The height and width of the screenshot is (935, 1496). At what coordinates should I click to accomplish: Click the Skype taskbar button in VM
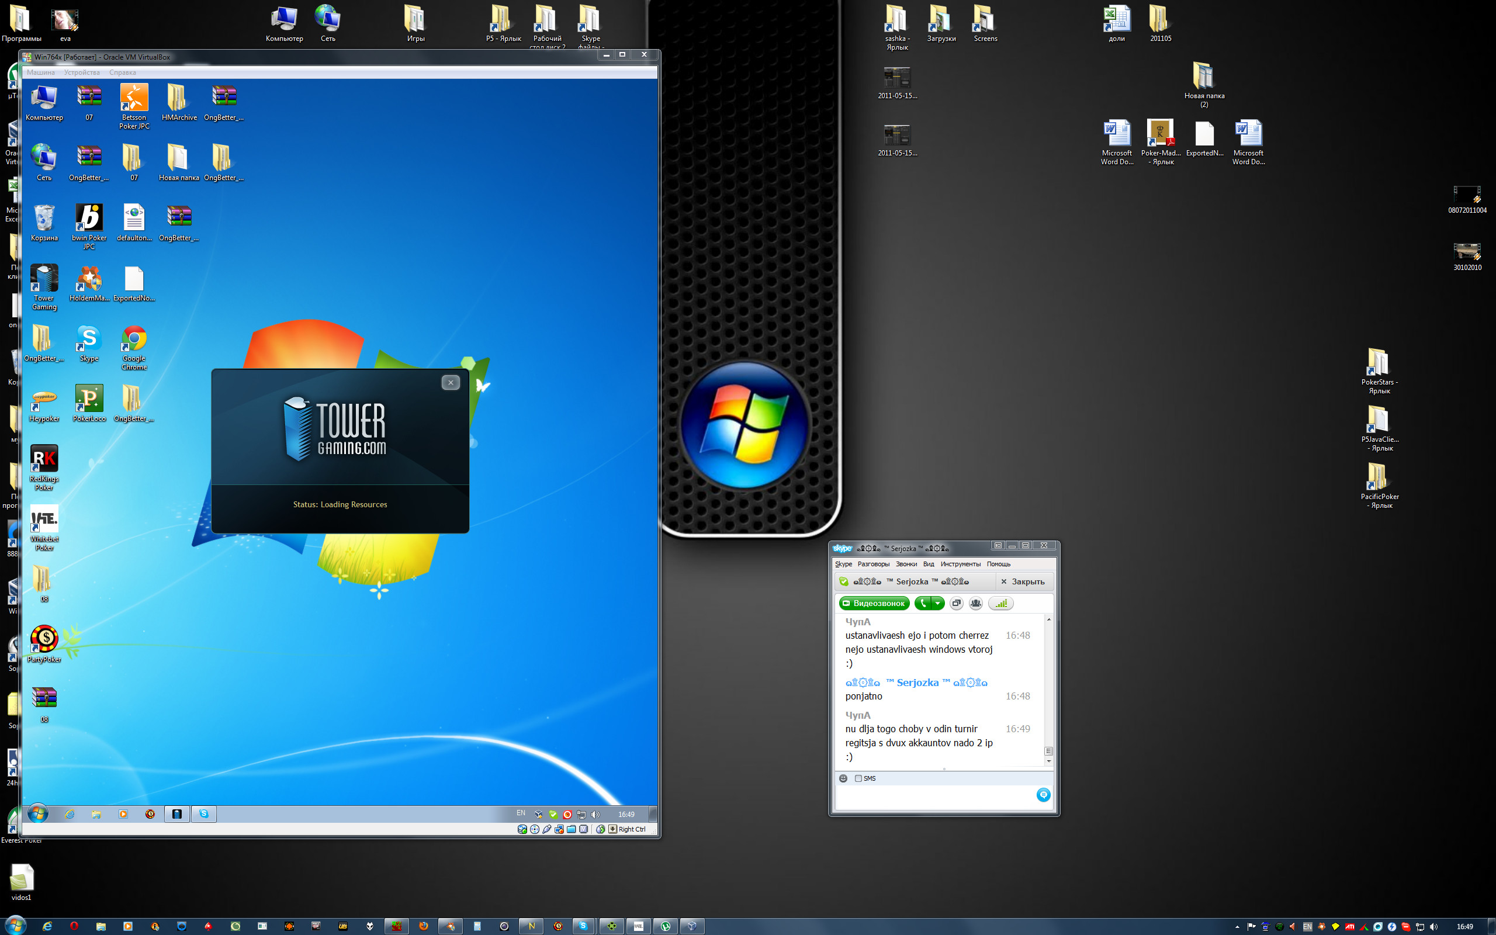click(203, 814)
